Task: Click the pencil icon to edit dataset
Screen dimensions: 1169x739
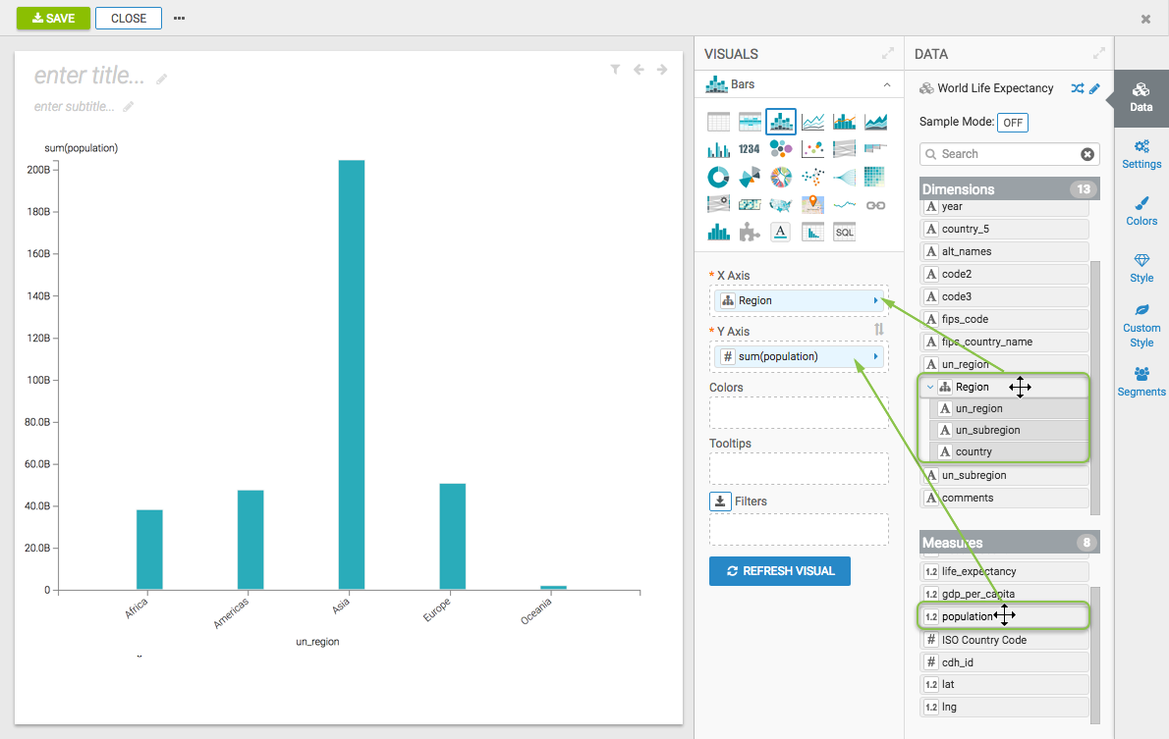Action: (1094, 88)
